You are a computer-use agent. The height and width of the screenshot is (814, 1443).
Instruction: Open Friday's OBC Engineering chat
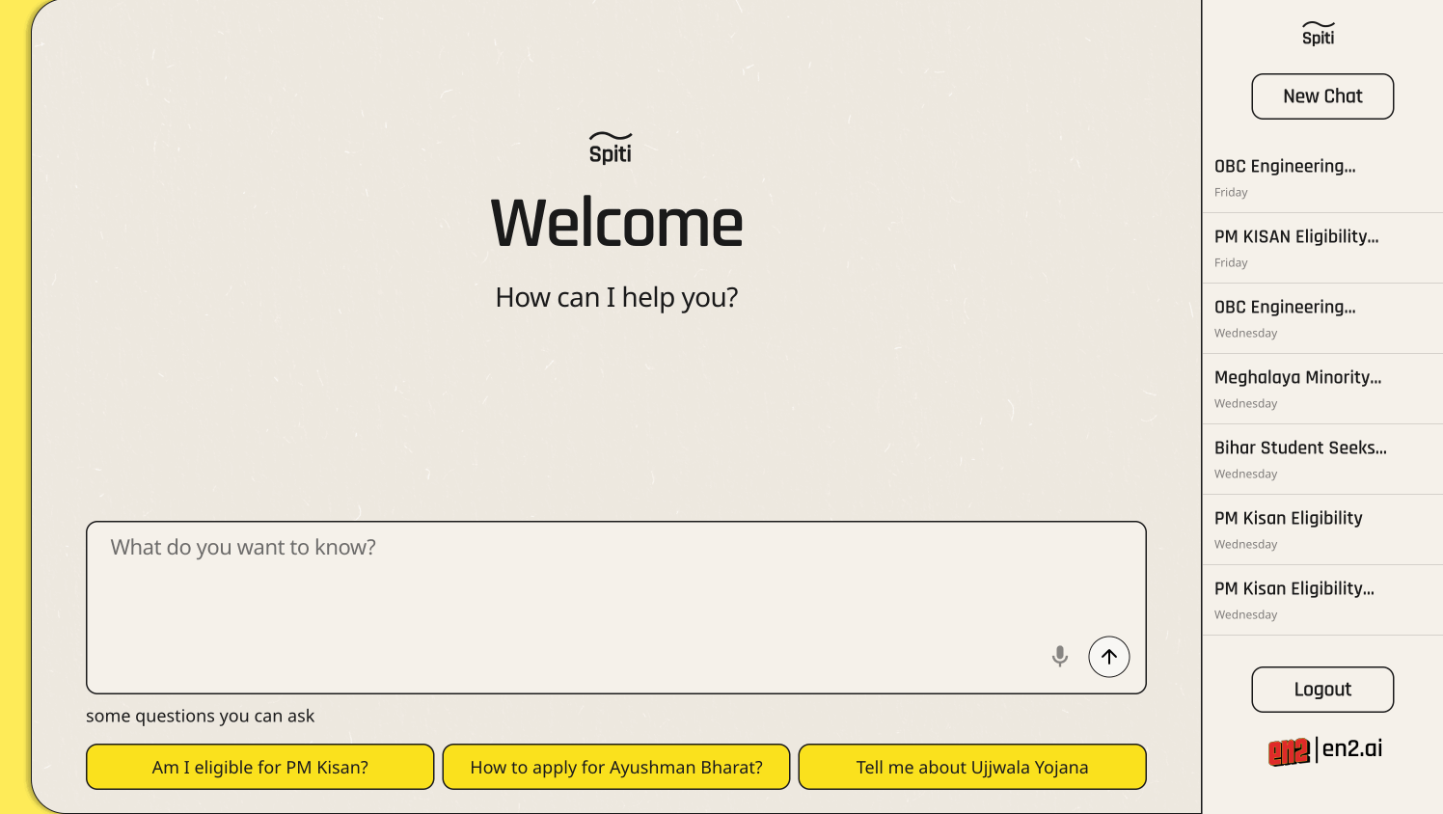(x=1321, y=177)
